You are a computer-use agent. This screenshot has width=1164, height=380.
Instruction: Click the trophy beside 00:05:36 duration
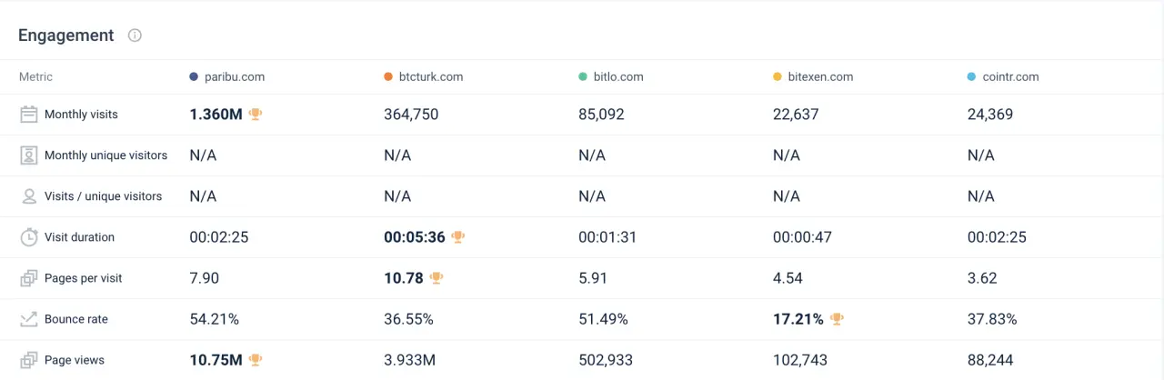point(458,237)
